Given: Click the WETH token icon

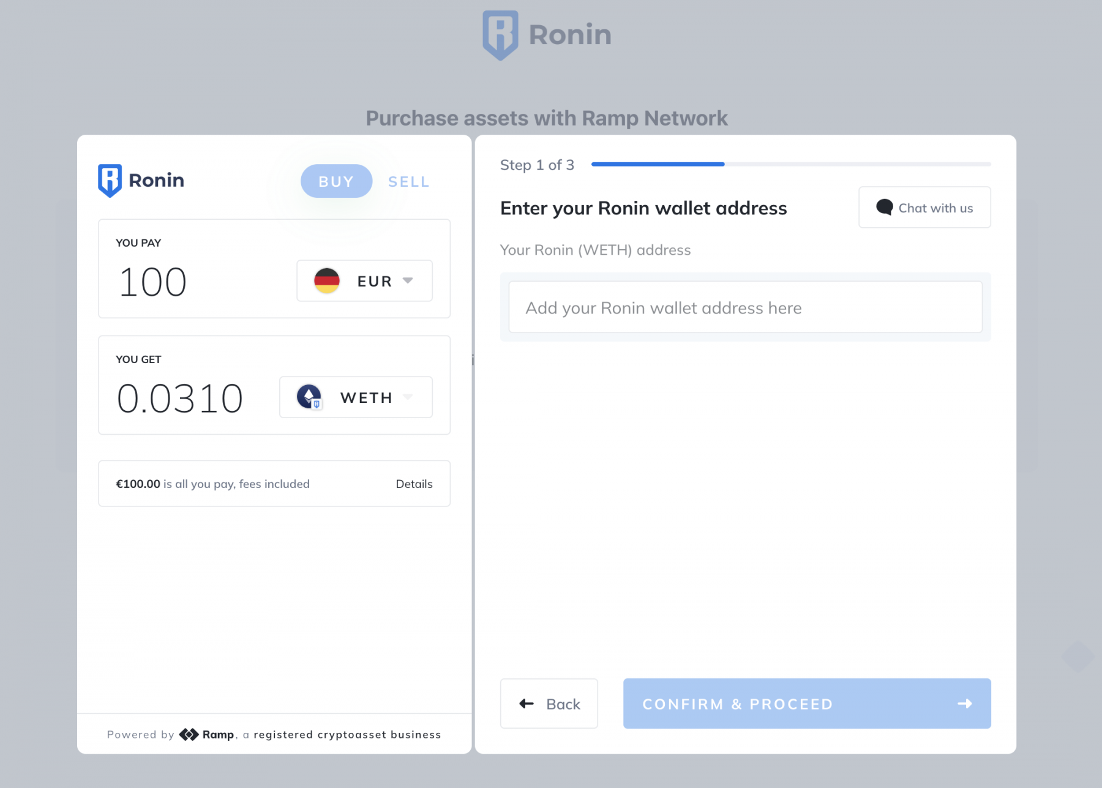Looking at the screenshot, I should point(309,397).
